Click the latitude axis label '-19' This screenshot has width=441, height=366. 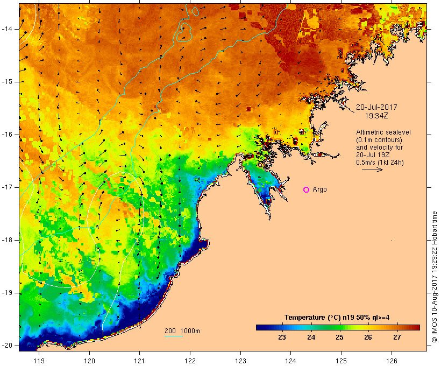(x=7, y=293)
